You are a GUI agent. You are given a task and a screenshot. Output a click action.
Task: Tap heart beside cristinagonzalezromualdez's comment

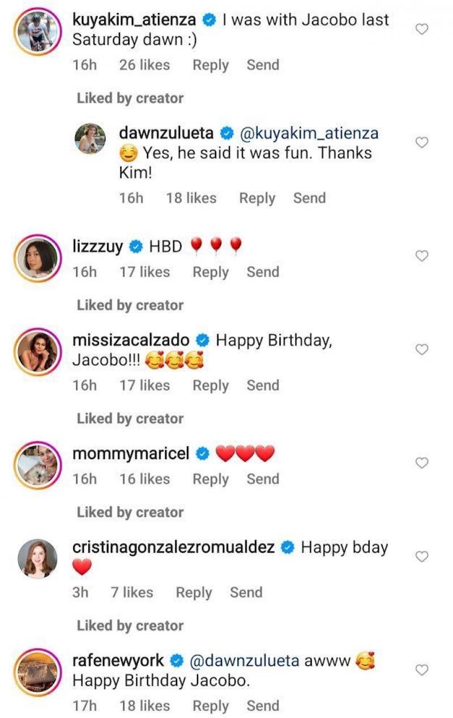(422, 556)
